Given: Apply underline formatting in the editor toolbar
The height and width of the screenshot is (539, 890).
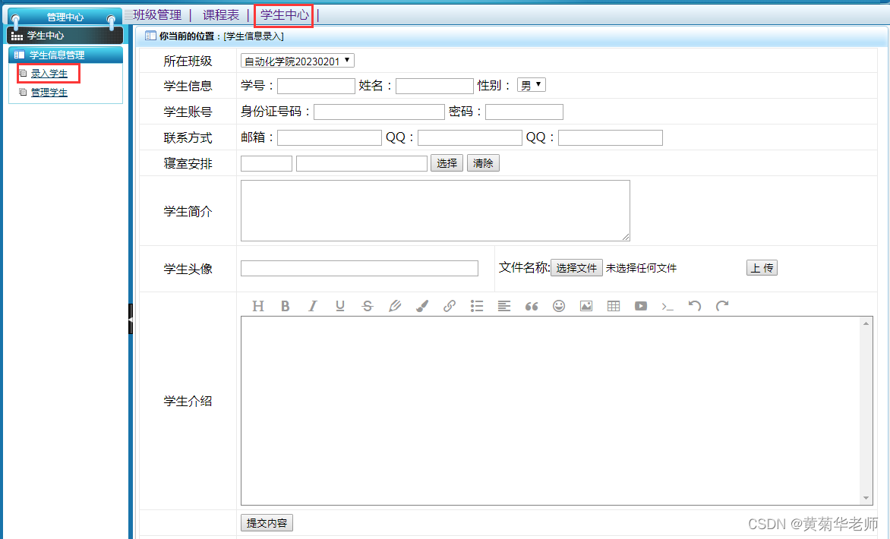Looking at the screenshot, I should 340,306.
